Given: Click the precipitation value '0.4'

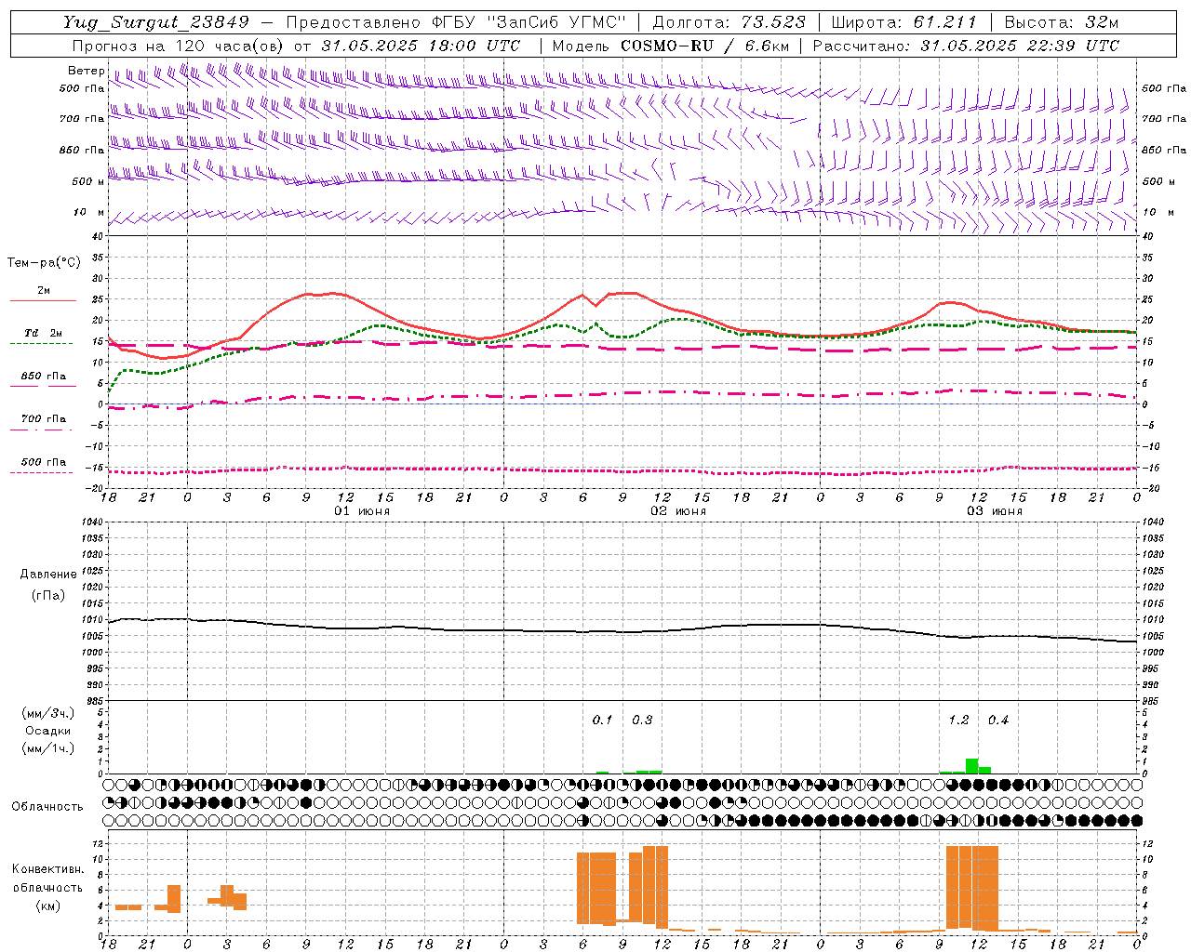Looking at the screenshot, I should pyautogui.click(x=998, y=721).
